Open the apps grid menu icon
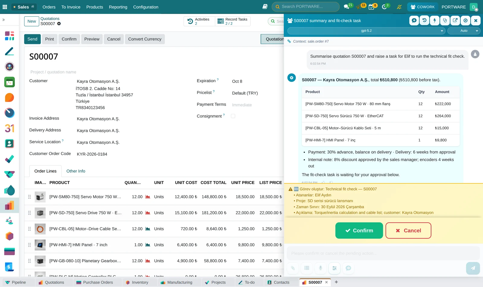The width and height of the screenshot is (483, 287). 5,7
